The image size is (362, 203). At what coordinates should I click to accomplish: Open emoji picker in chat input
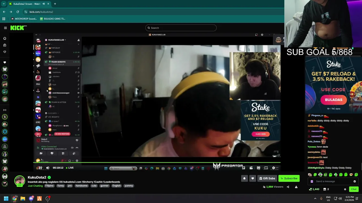coord(354,181)
